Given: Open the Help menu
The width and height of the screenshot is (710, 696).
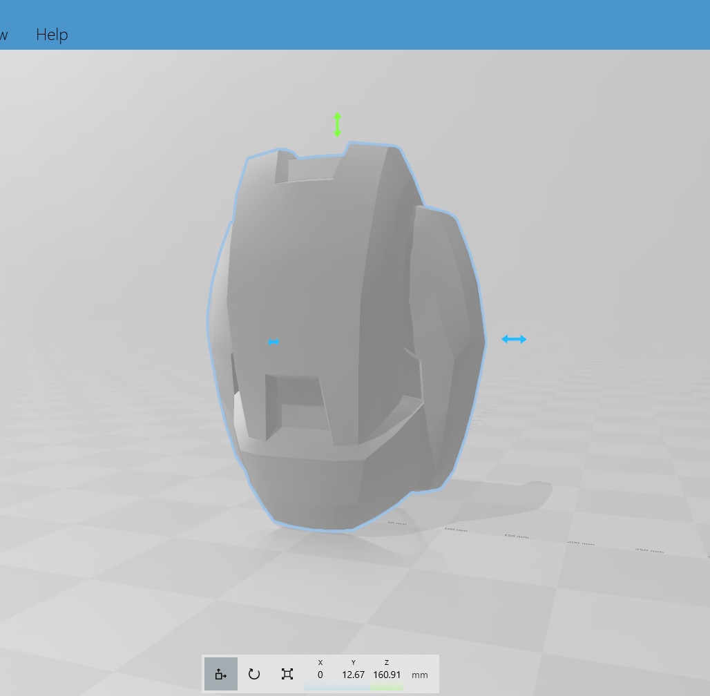Looking at the screenshot, I should pos(52,35).
